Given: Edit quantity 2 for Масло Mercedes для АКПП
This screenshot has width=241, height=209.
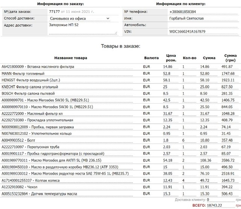Looking at the screenshot, I should (x=189, y=161).
